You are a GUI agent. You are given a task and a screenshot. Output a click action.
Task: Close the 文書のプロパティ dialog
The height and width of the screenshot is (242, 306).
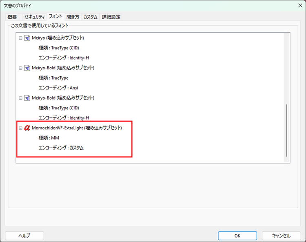(x=300, y=5)
